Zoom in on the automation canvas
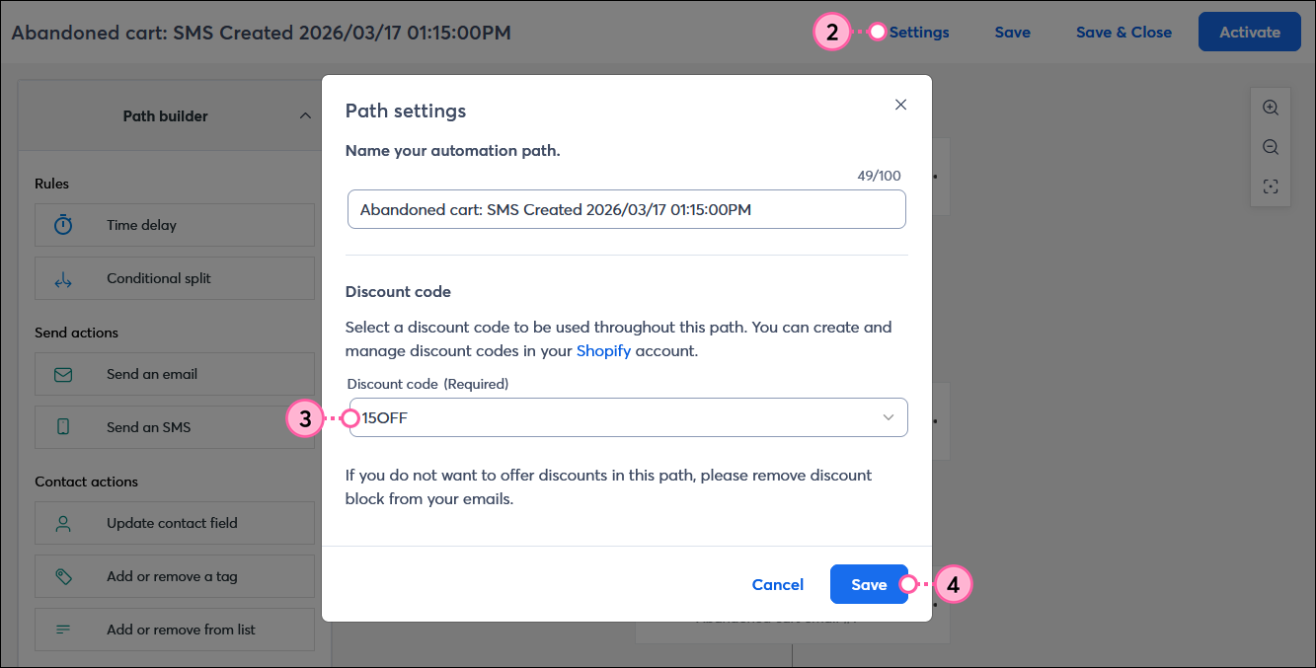 coord(1271,108)
